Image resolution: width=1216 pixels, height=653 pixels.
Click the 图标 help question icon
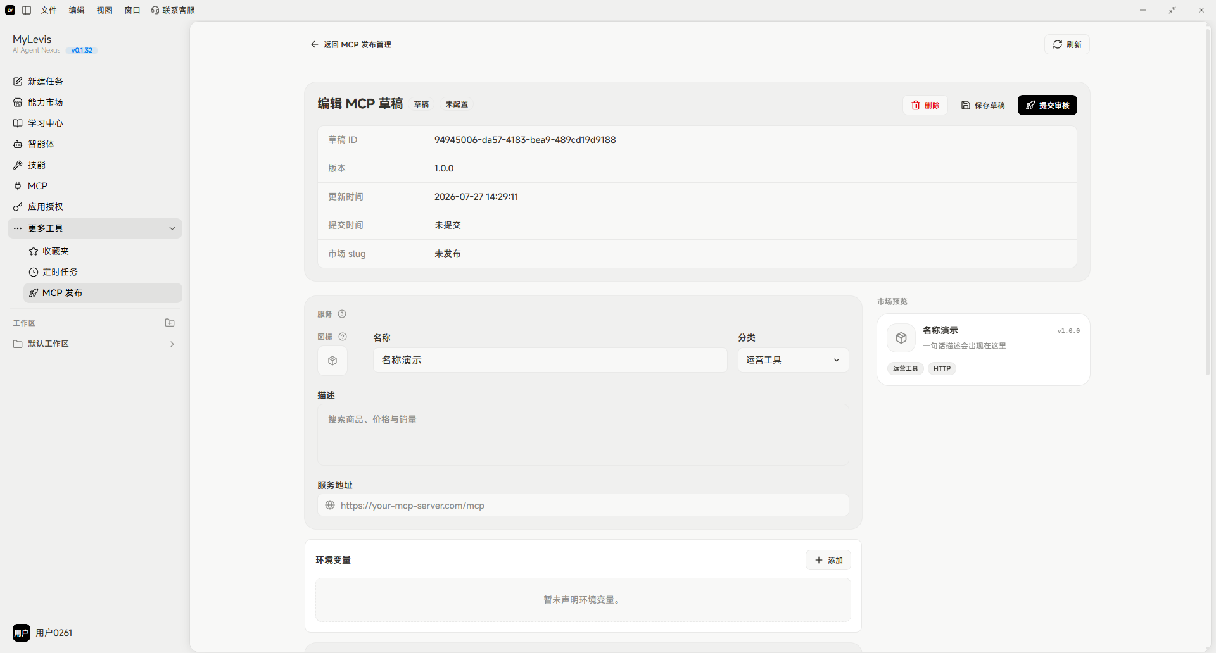343,337
